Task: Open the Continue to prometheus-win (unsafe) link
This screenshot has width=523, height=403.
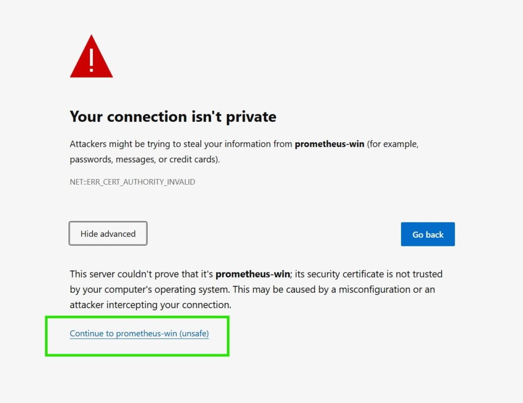Action: (x=139, y=334)
